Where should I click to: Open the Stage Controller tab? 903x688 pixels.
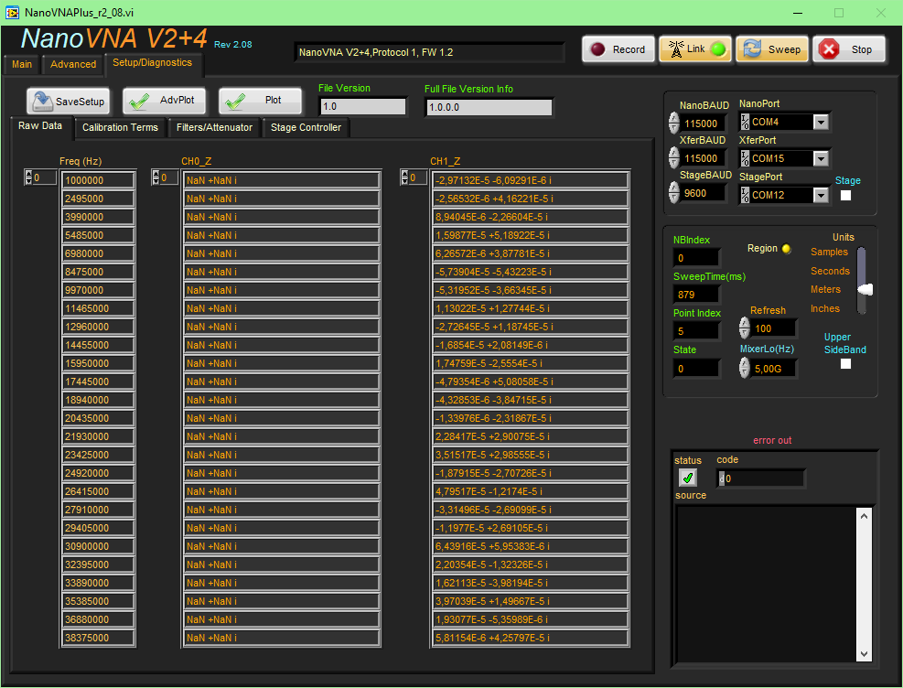pos(306,127)
